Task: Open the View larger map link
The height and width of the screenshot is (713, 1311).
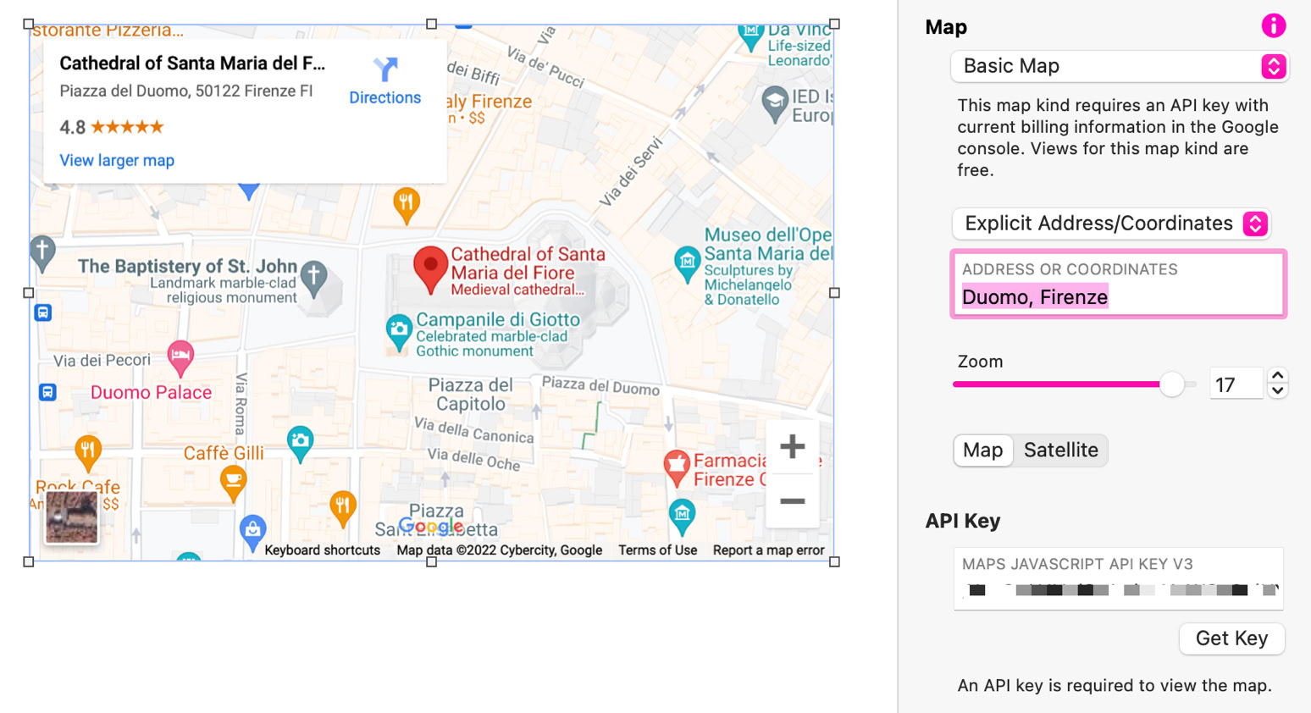Action: click(x=117, y=161)
